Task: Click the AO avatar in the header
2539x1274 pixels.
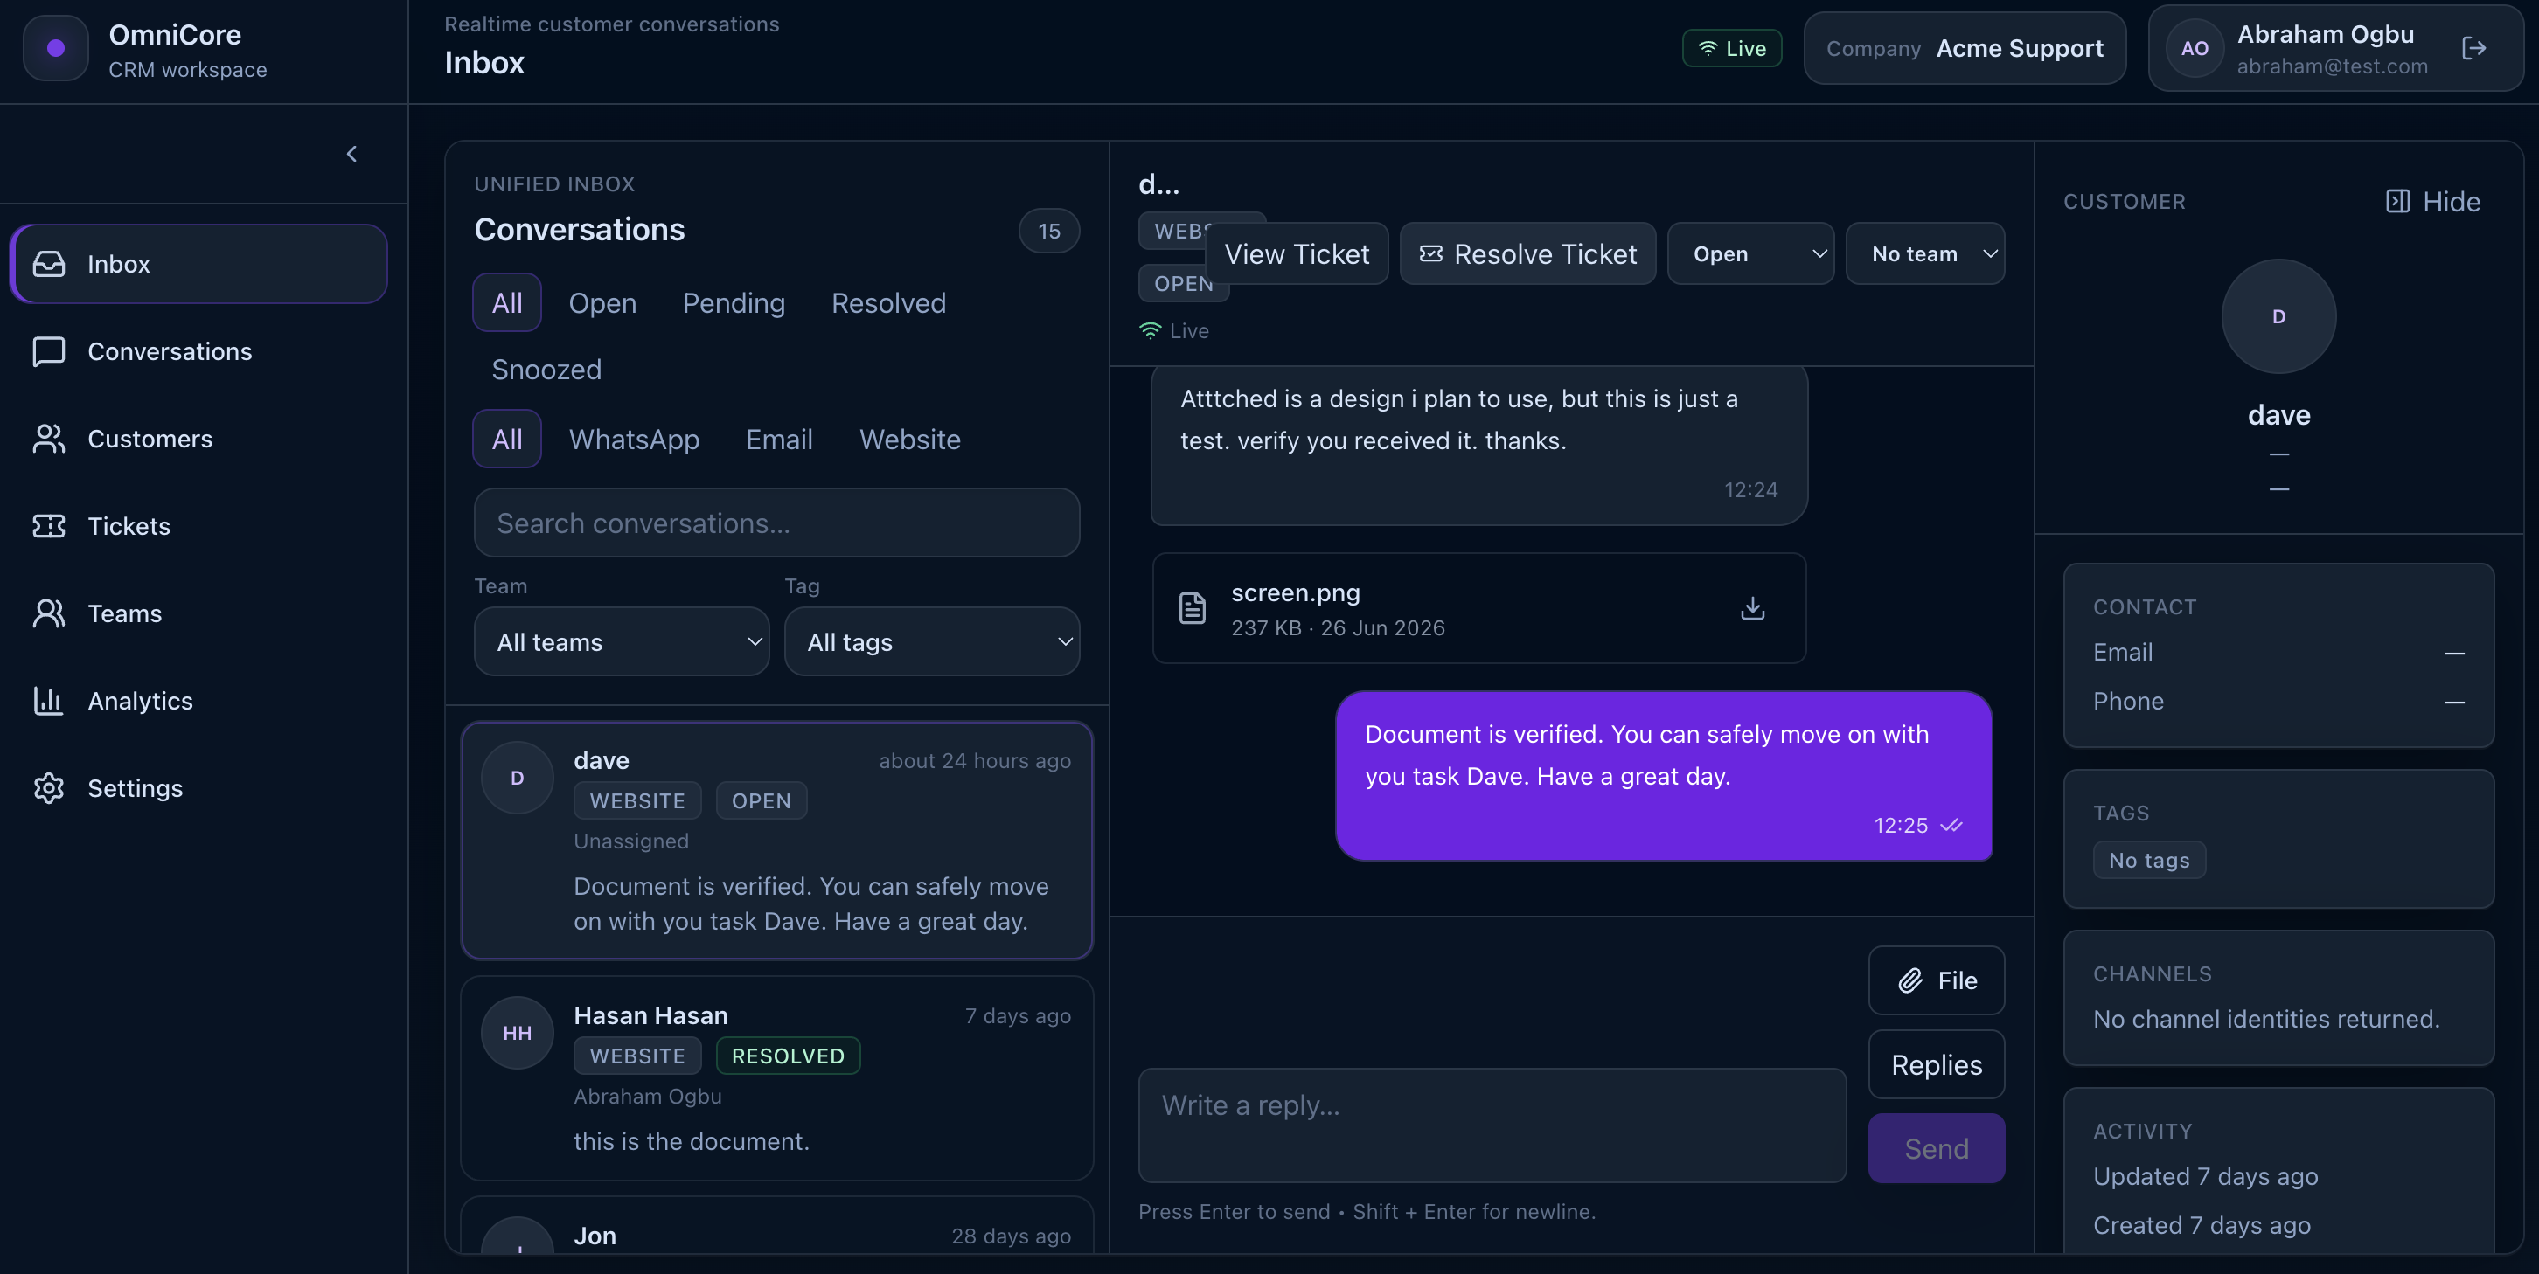Action: click(x=2194, y=48)
